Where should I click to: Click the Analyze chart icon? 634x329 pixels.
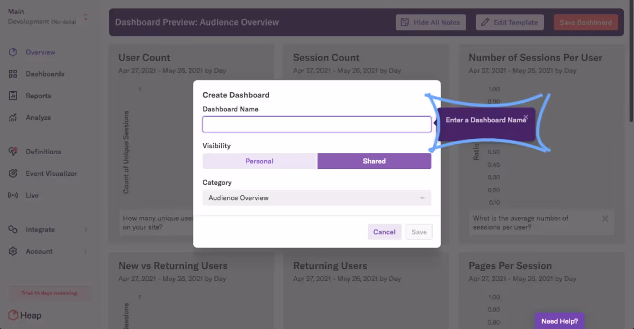point(13,117)
